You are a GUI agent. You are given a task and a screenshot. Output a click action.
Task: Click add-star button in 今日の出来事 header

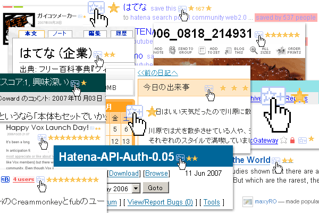click(x=209, y=88)
